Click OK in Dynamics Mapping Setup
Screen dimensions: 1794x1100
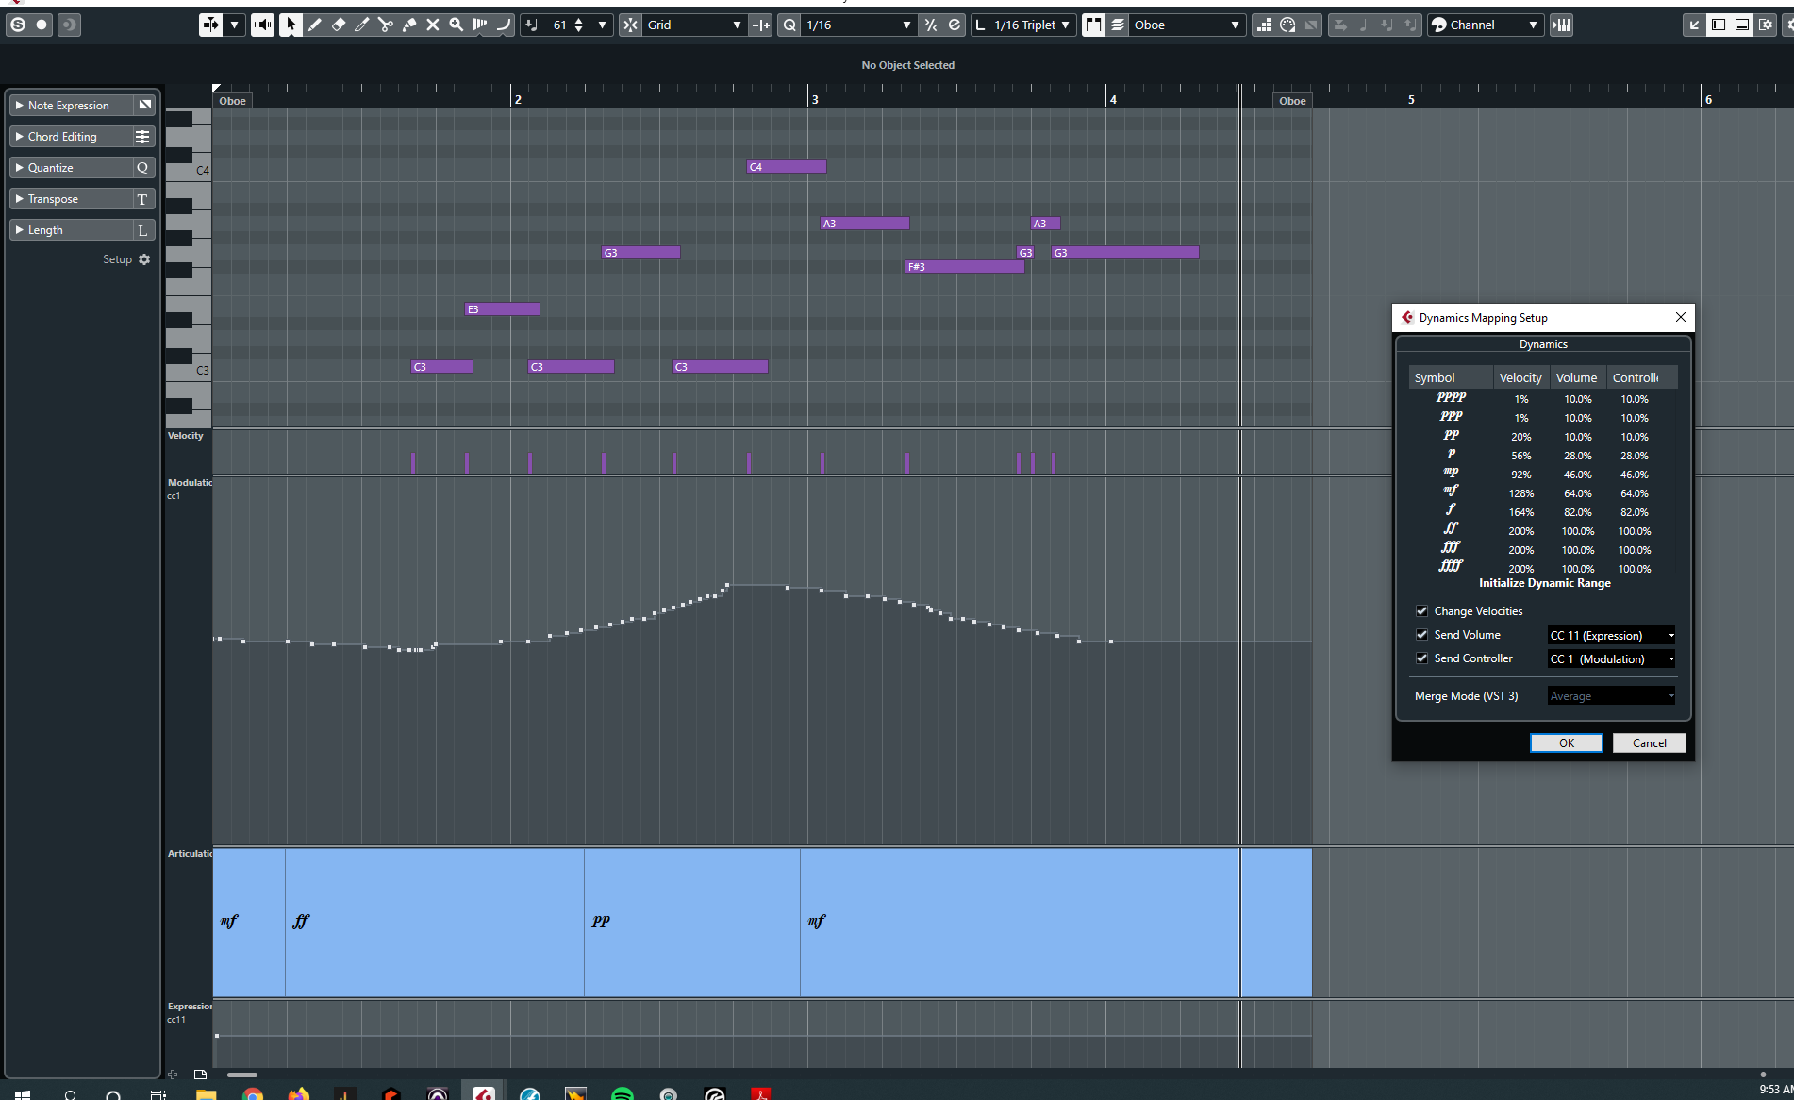pyautogui.click(x=1566, y=743)
